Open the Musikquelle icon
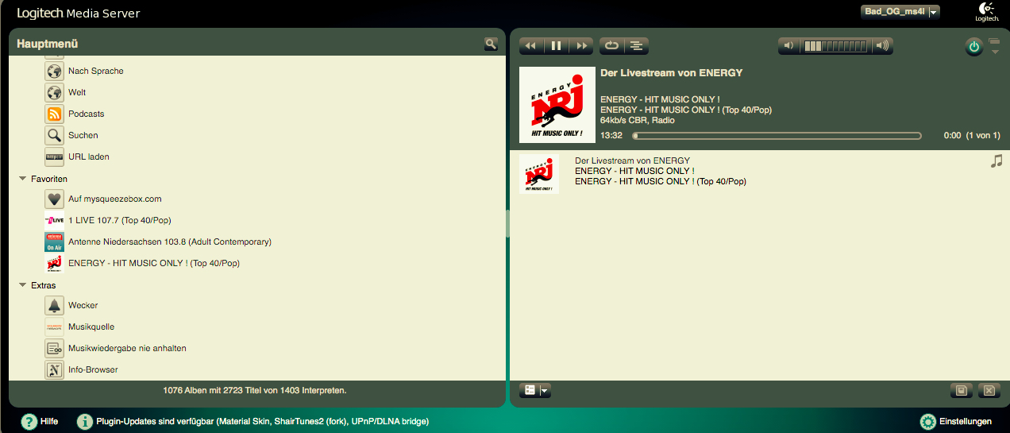This screenshot has width=1010, height=433. (x=55, y=327)
